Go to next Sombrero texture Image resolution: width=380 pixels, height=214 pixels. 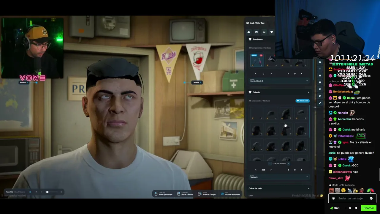point(301,74)
